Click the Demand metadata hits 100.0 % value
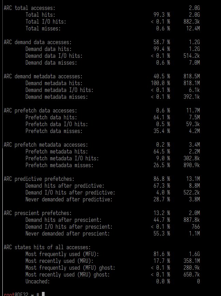 click(160, 83)
